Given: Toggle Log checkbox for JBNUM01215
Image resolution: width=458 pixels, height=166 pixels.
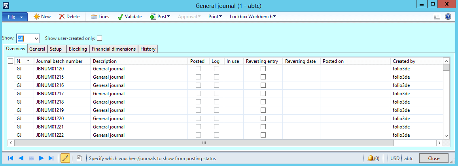Looking at the screenshot, I should 216,77.
